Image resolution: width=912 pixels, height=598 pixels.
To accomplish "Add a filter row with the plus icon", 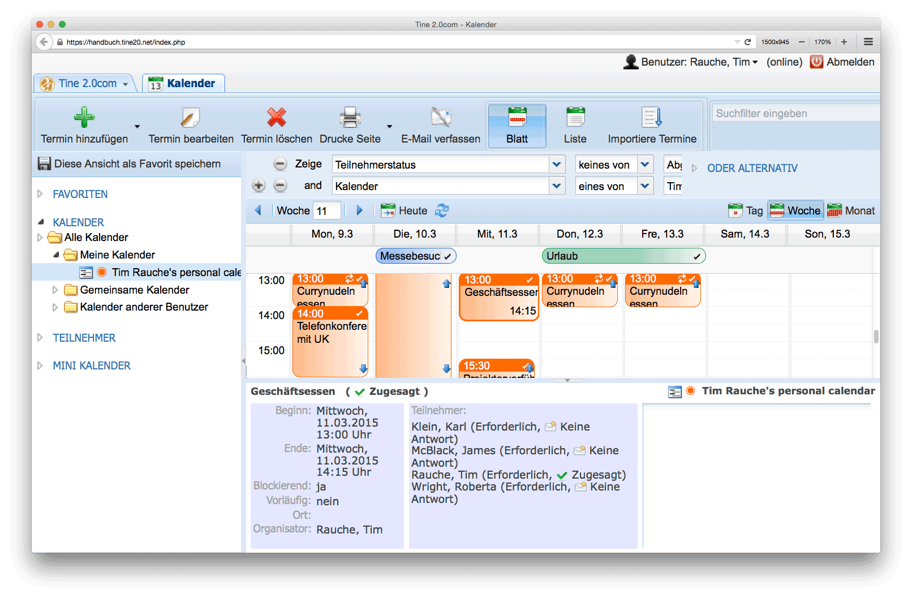I will [x=259, y=186].
